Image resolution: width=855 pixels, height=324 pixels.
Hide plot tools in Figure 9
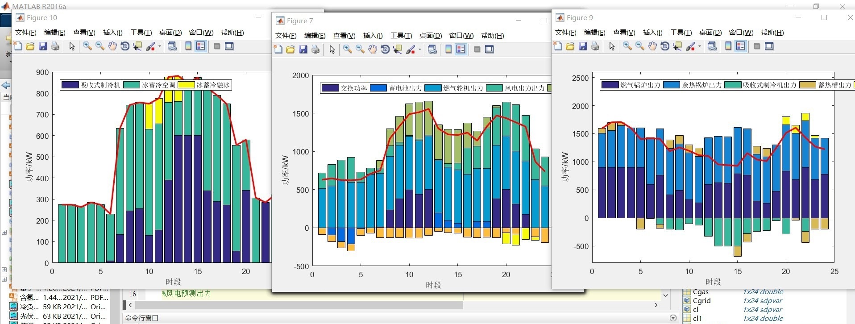pos(757,46)
